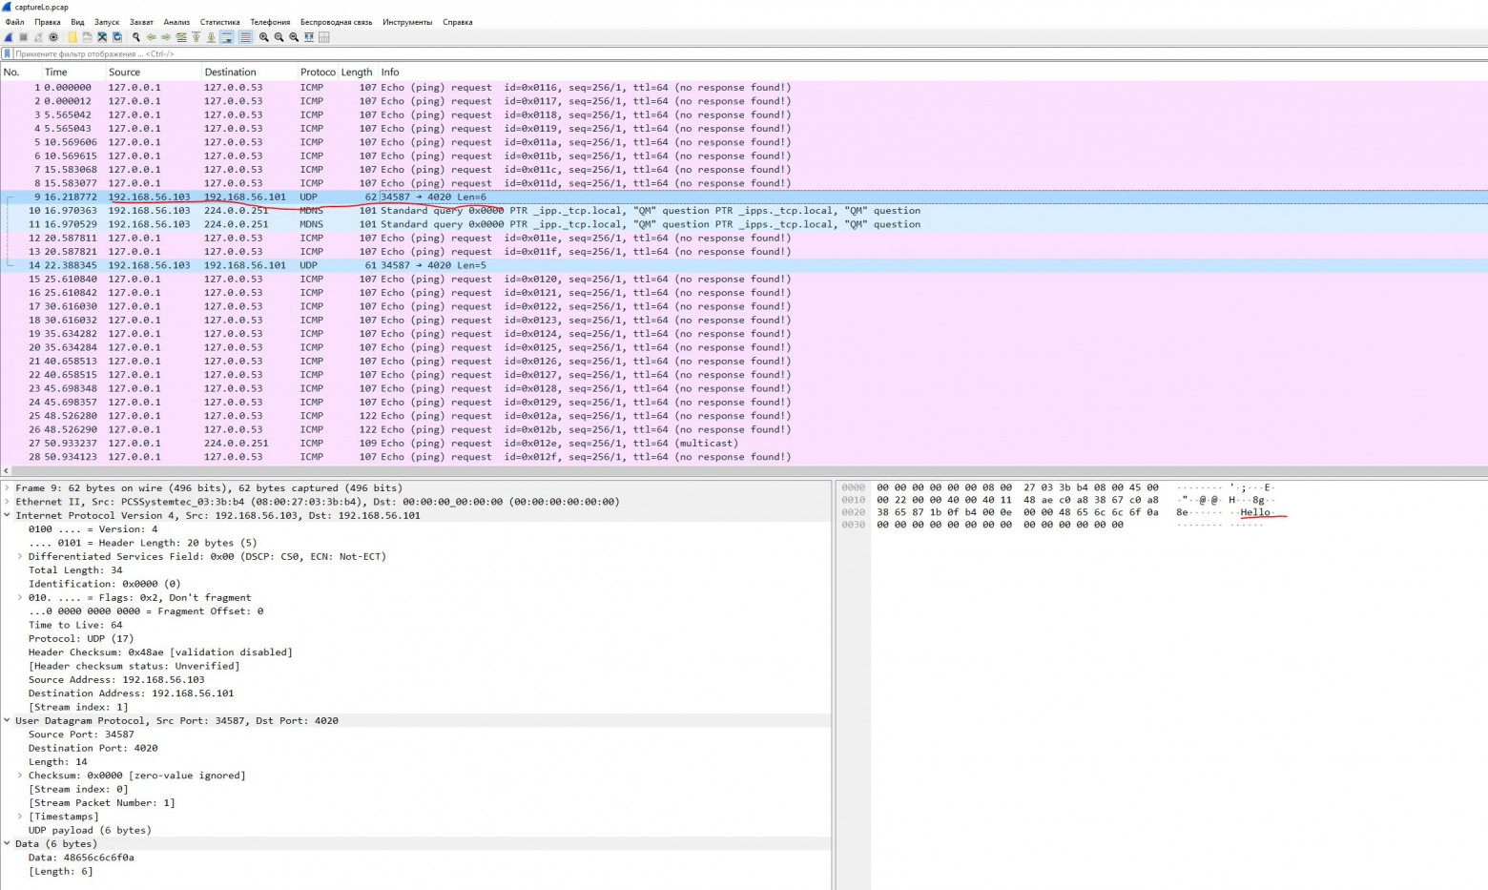Restart the current capture
The width and height of the screenshot is (1488, 890).
point(38,37)
